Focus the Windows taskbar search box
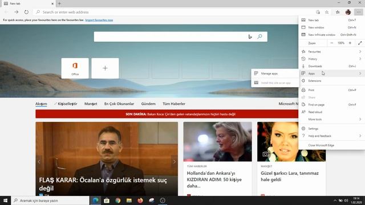Screen dimensions: 365x205 (x=50, y=200)
